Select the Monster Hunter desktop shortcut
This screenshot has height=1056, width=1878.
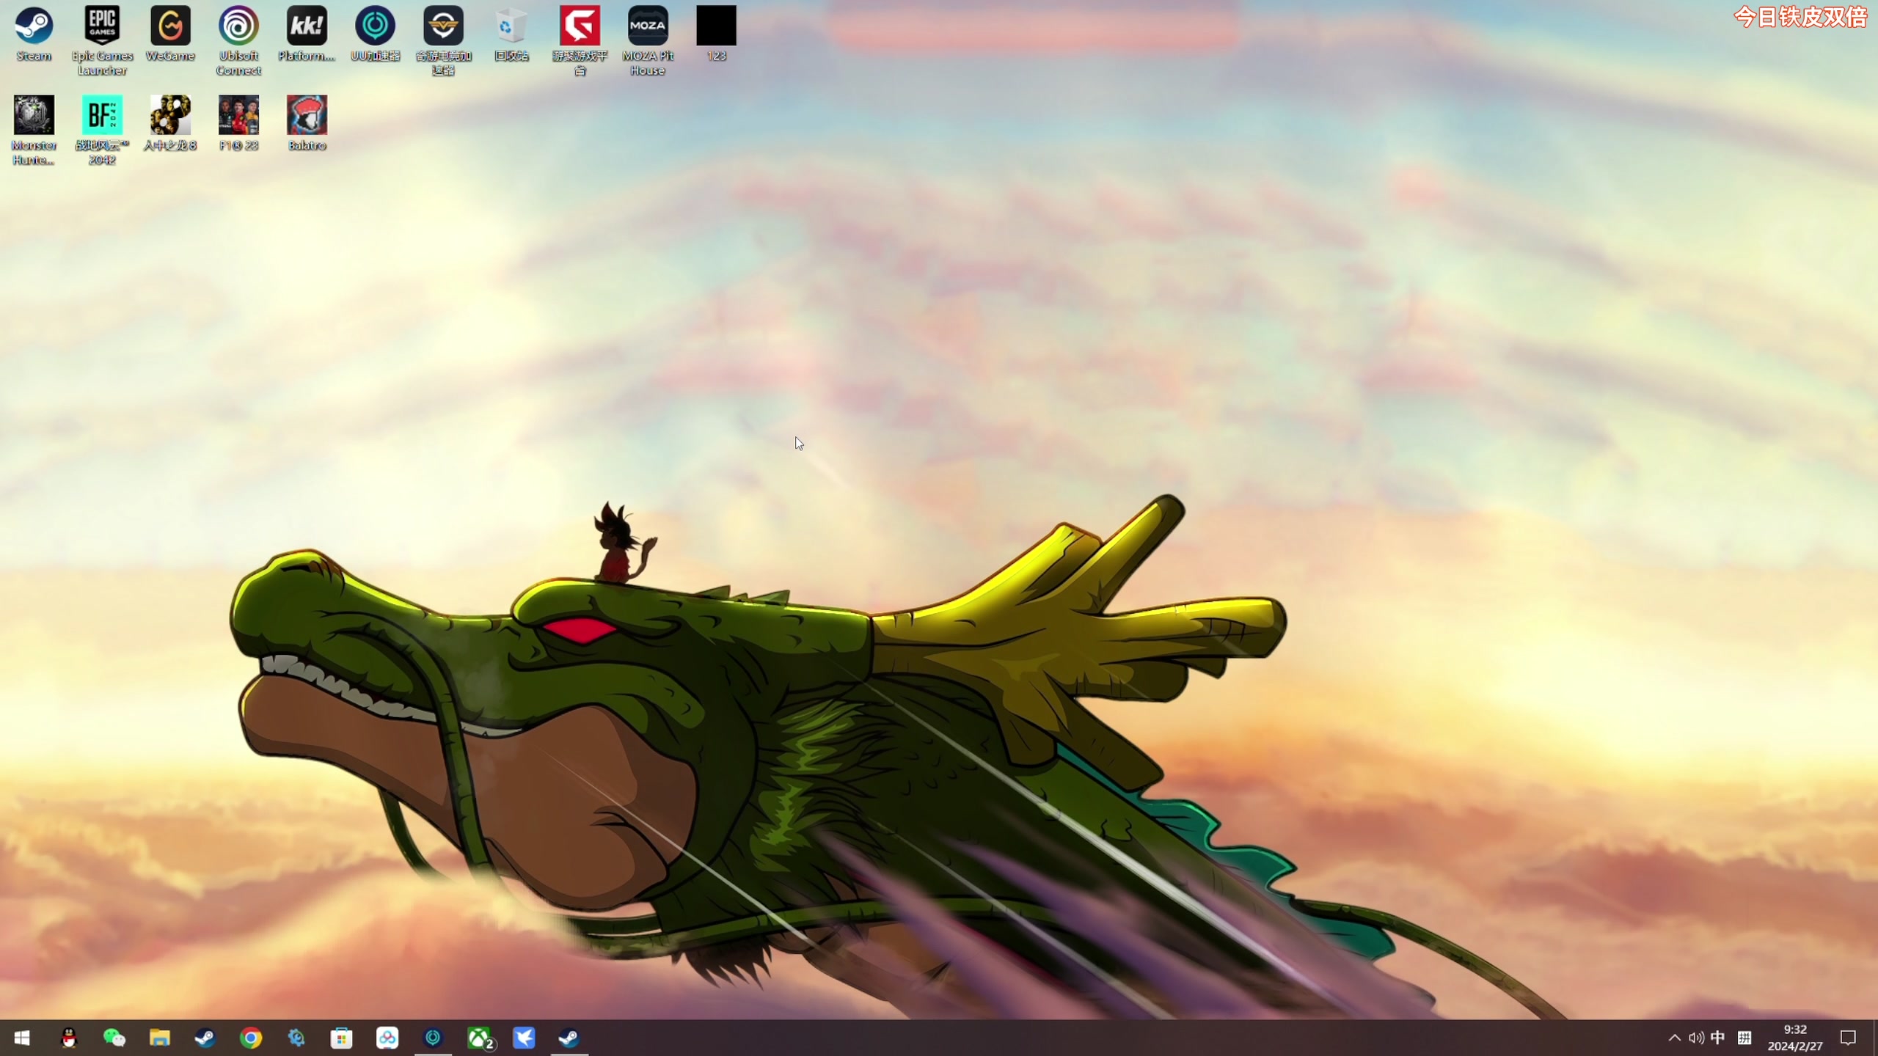[34, 116]
